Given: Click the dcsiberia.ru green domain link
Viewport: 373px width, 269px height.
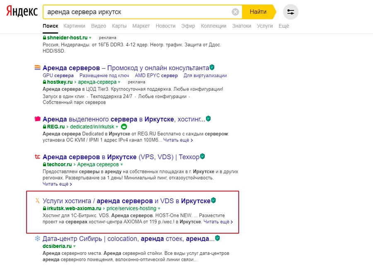Looking at the screenshot, I should [x=57, y=246].
